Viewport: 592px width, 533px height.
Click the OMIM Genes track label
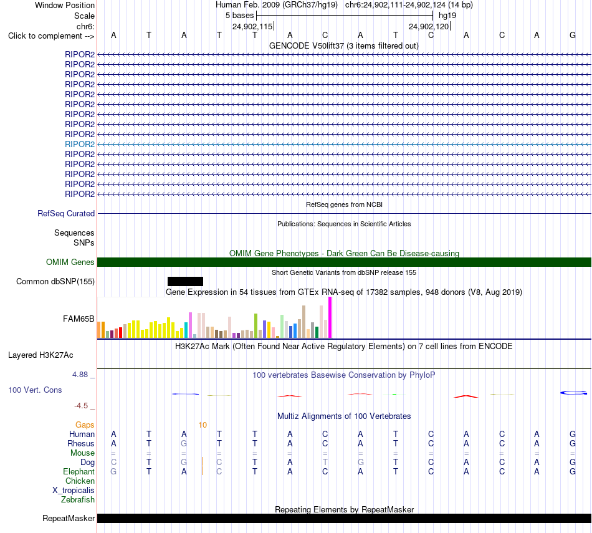point(70,262)
